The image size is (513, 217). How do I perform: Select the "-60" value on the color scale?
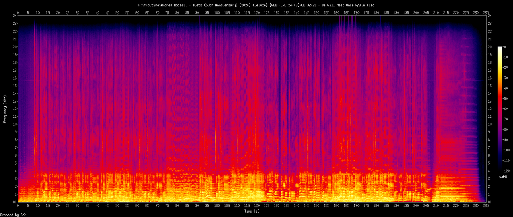coord(505,109)
